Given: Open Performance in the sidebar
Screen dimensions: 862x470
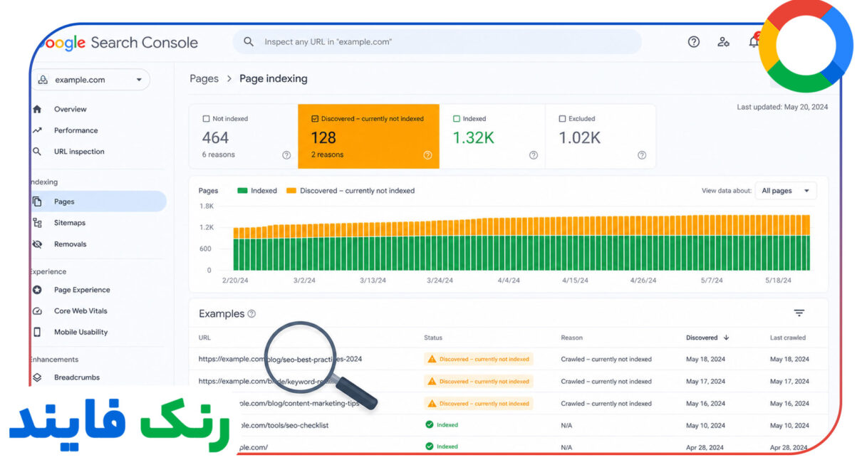Looking at the screenshot, I should click(76, 130).
